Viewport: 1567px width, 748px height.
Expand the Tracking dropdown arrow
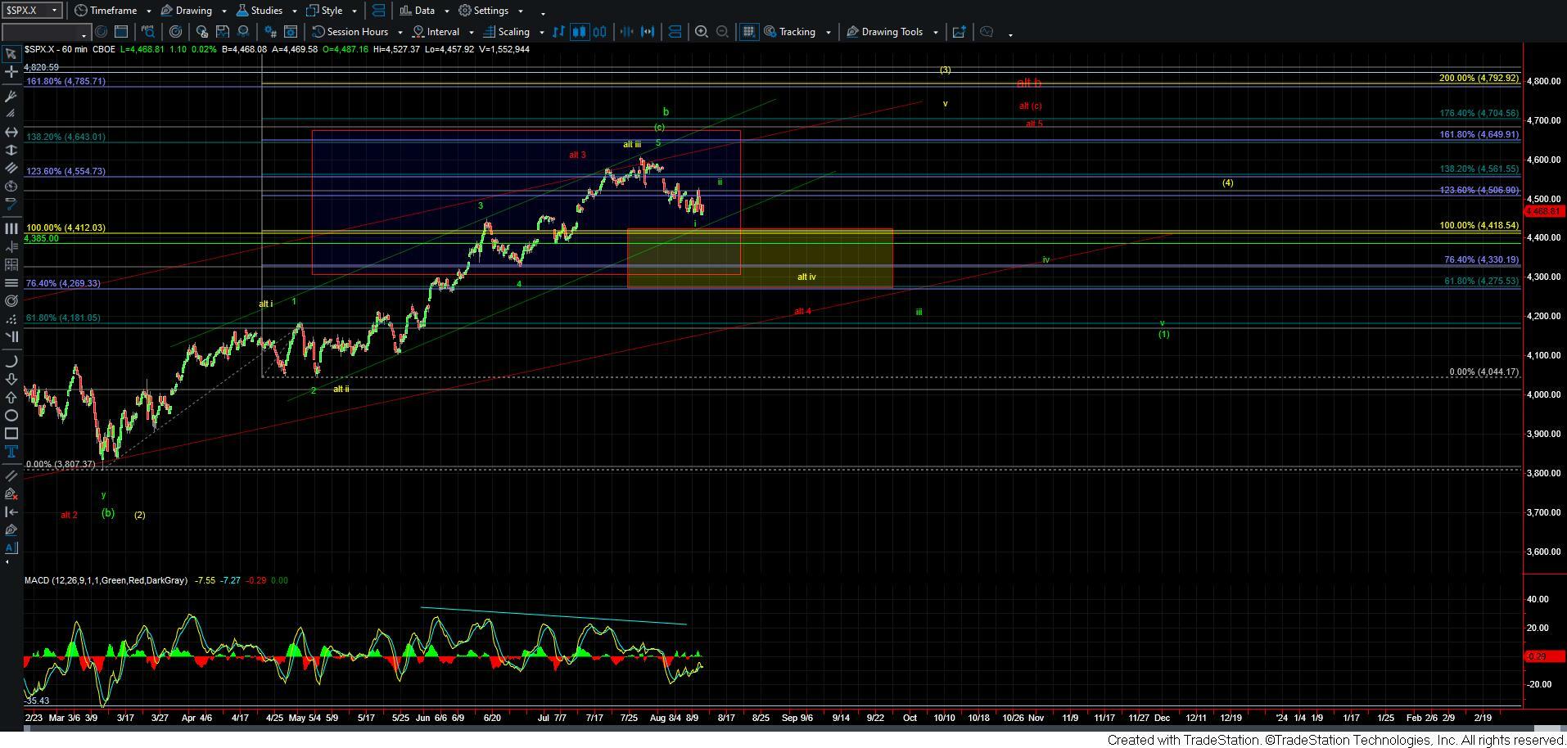(x=828, y=33)
